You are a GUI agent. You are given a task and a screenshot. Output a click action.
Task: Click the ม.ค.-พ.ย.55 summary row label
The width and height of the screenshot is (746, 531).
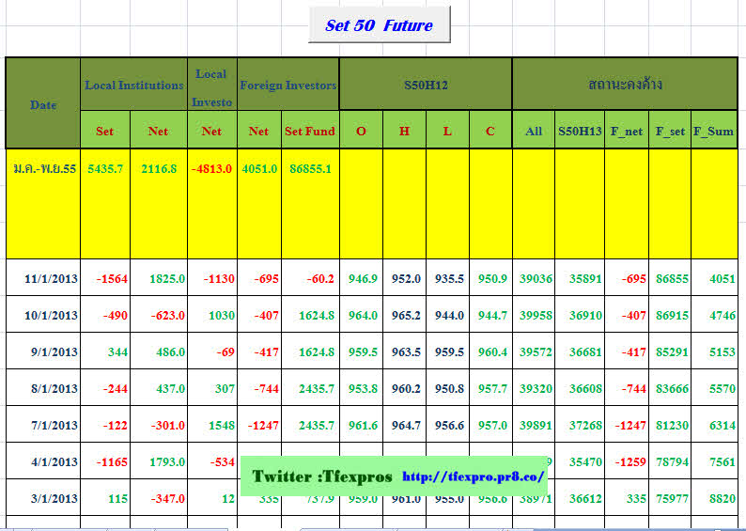42,168
